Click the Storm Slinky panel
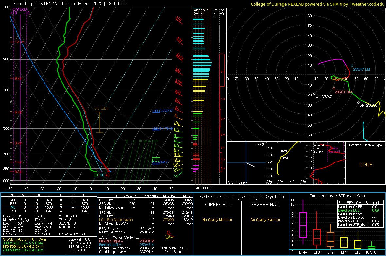Image resolution: width=386 pixels, height=256 pixels. tap(246, 163)
